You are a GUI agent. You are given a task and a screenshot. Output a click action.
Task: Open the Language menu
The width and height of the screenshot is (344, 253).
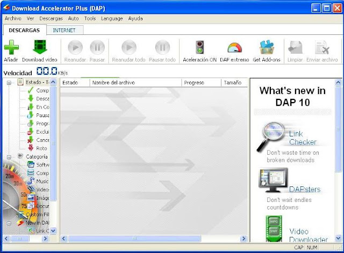[x=112, y=19]
